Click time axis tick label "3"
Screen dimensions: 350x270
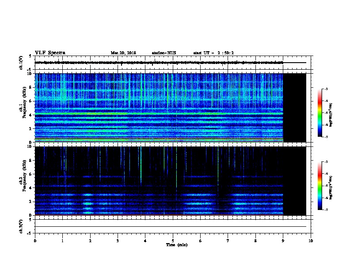pyautogui.click(x=118, y=241)
